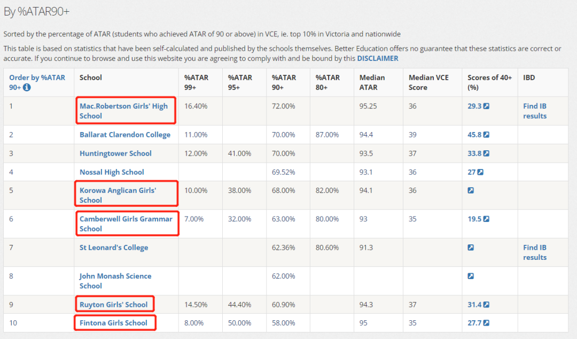The width and height of the screenshot is (577, 339).
Task: Click the By %ATAR90+ heading
Action: pyautogui.click(x=36, y=12)
